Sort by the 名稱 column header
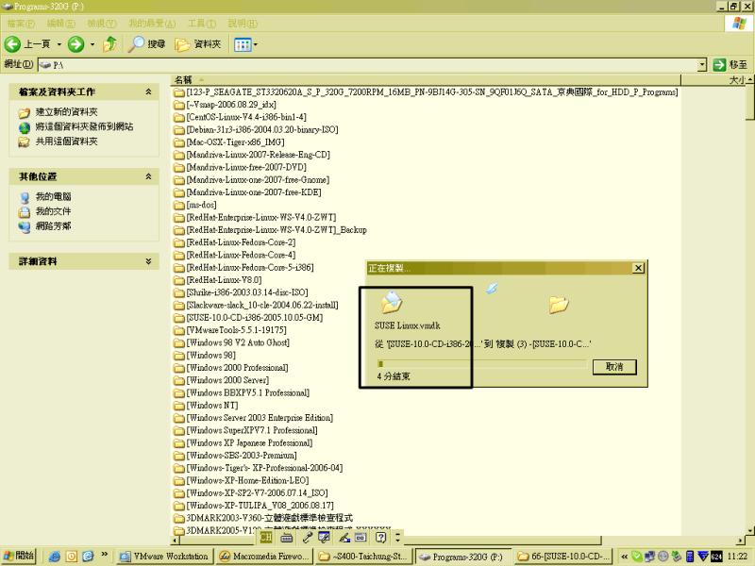The image size is (755, 566). (426, 80)
